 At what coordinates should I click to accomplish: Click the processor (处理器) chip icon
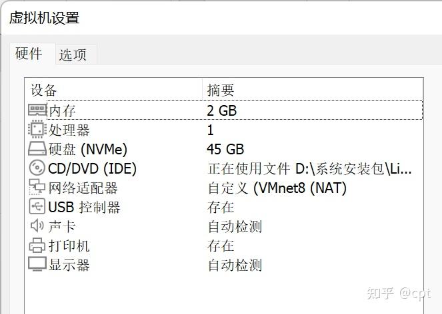click(37, 130)
